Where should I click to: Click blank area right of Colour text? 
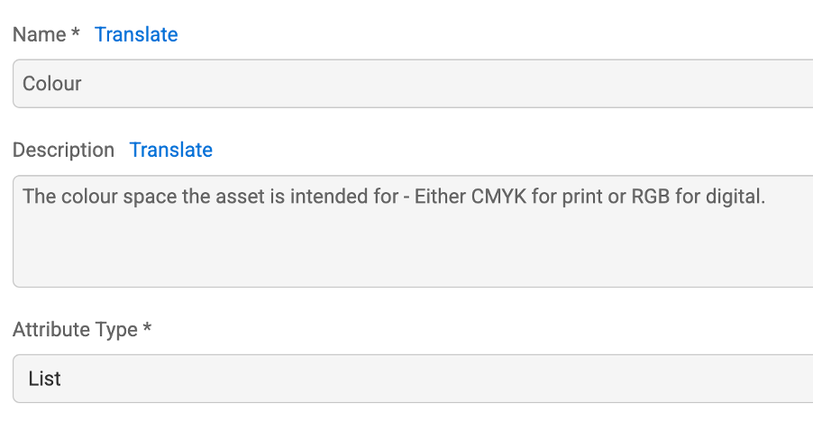tap(451, 84)
